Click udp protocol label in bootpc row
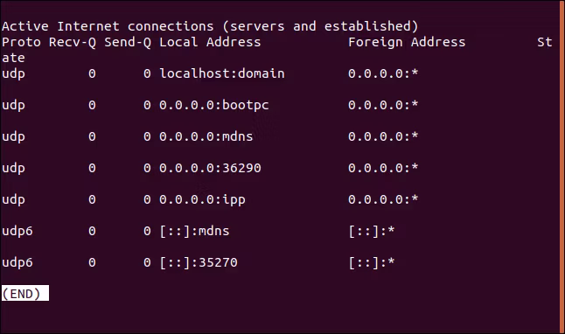The image size is (565, 334). point(13,105)
